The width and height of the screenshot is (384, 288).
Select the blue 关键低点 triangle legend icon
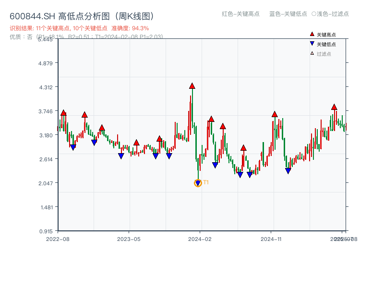pos(311,44)
